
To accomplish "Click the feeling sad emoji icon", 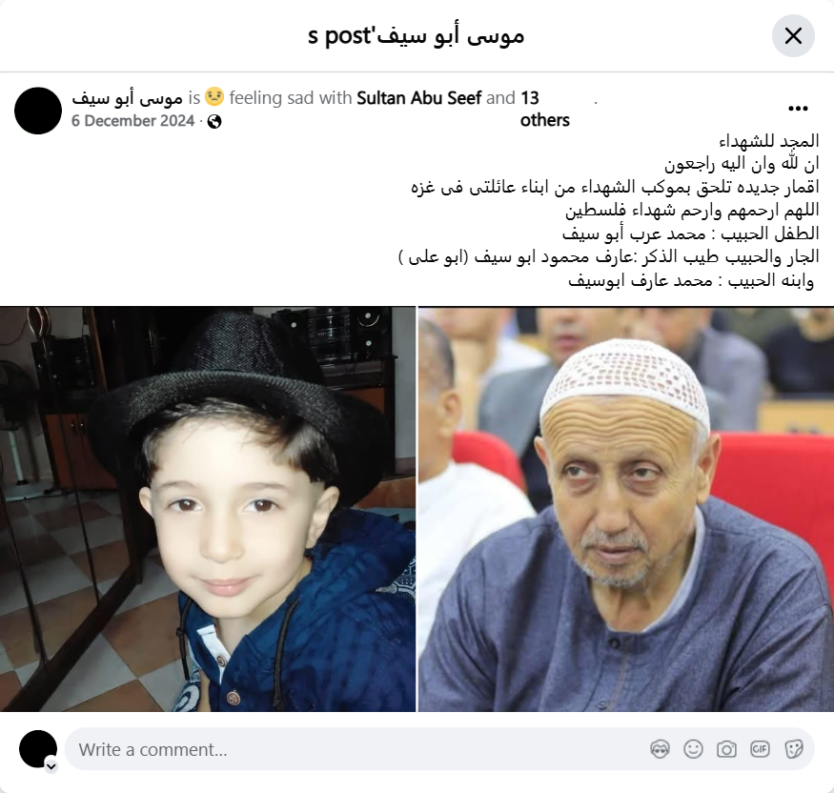I will coord(214,97).
